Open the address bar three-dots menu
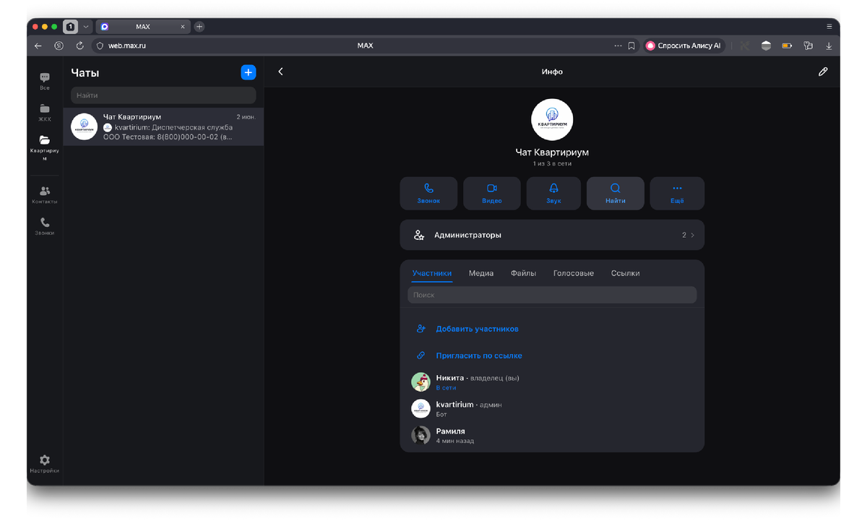Screen dimensions: 867x521 (x=618, y=46)
